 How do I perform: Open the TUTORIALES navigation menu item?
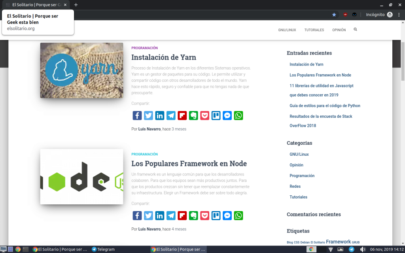tap(314, 30)
